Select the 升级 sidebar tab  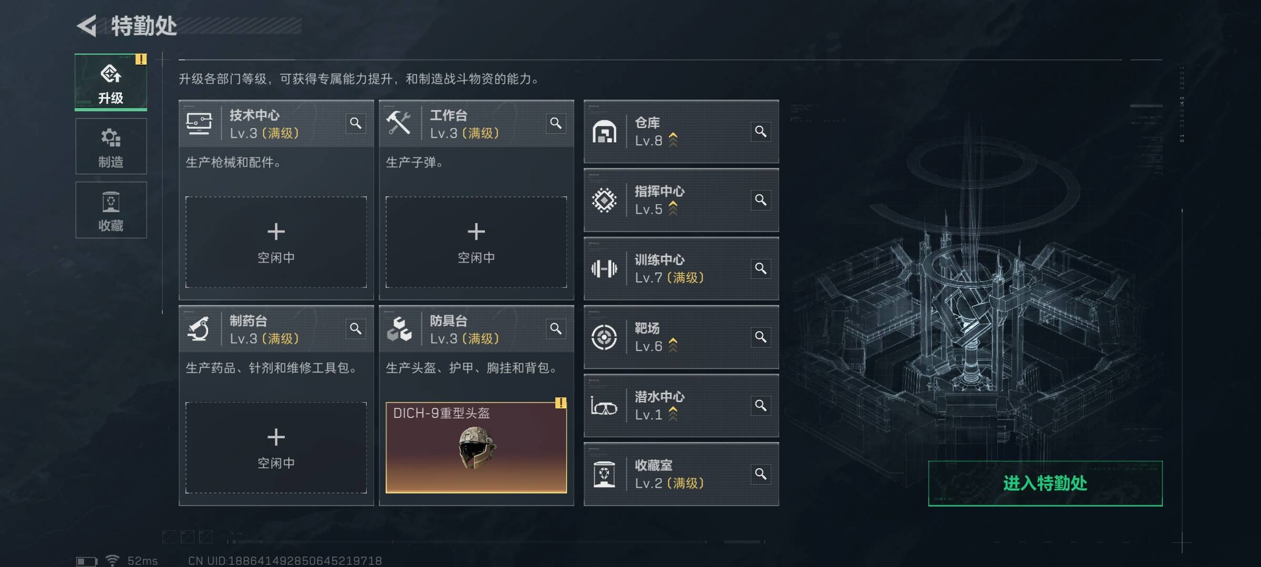[111, 82]
